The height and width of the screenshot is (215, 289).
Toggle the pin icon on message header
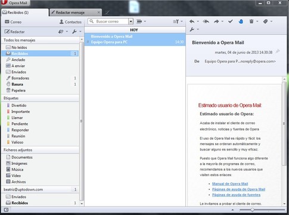[278, 51]
